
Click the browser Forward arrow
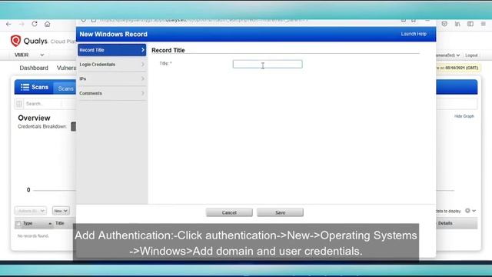22,24
